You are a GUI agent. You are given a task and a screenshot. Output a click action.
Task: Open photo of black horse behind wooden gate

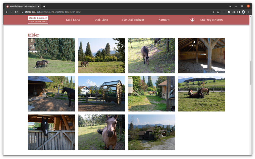[x=51, y=132]
